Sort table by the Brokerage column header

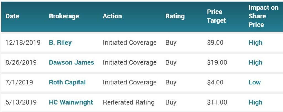(x=64, y=16)
